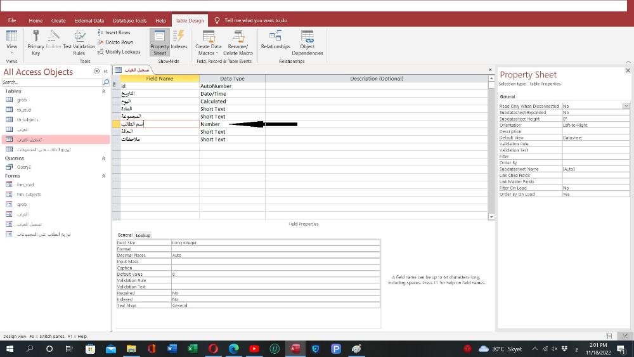Screen dimensions: 634x357
Task: Open the Database Tools ribbon tab
Action: tap(129, 20)
